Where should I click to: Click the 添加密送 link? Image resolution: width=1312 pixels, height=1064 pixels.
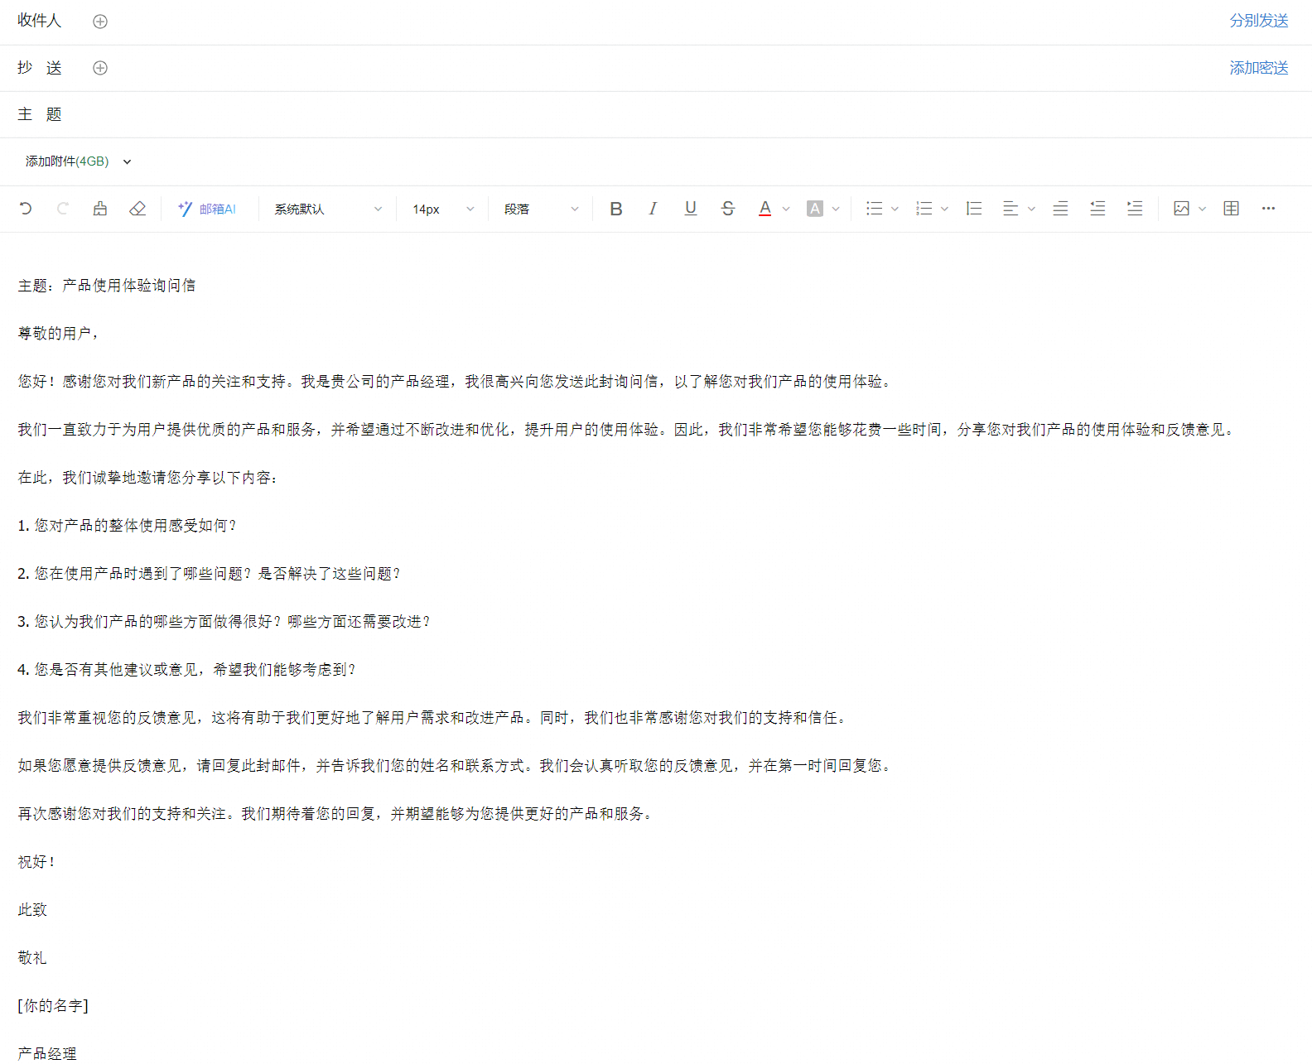pos(1258,68)
